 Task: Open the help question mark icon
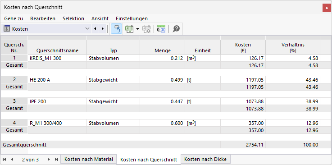[x=176, y=28]
